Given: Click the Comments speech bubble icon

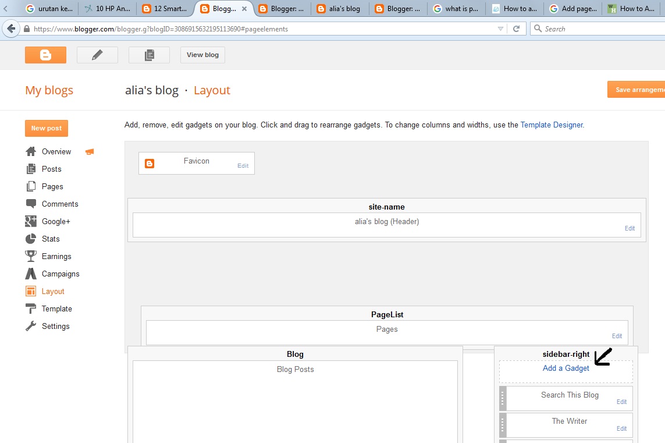Looking at the screenshot, I should pos(31,204).
